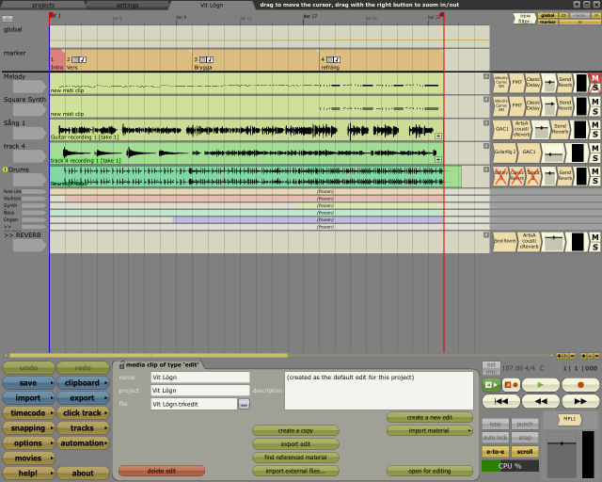The height and width of the screenshot is (482, 602).
Task: Click the level meter on Melody track
Action: 581,83
